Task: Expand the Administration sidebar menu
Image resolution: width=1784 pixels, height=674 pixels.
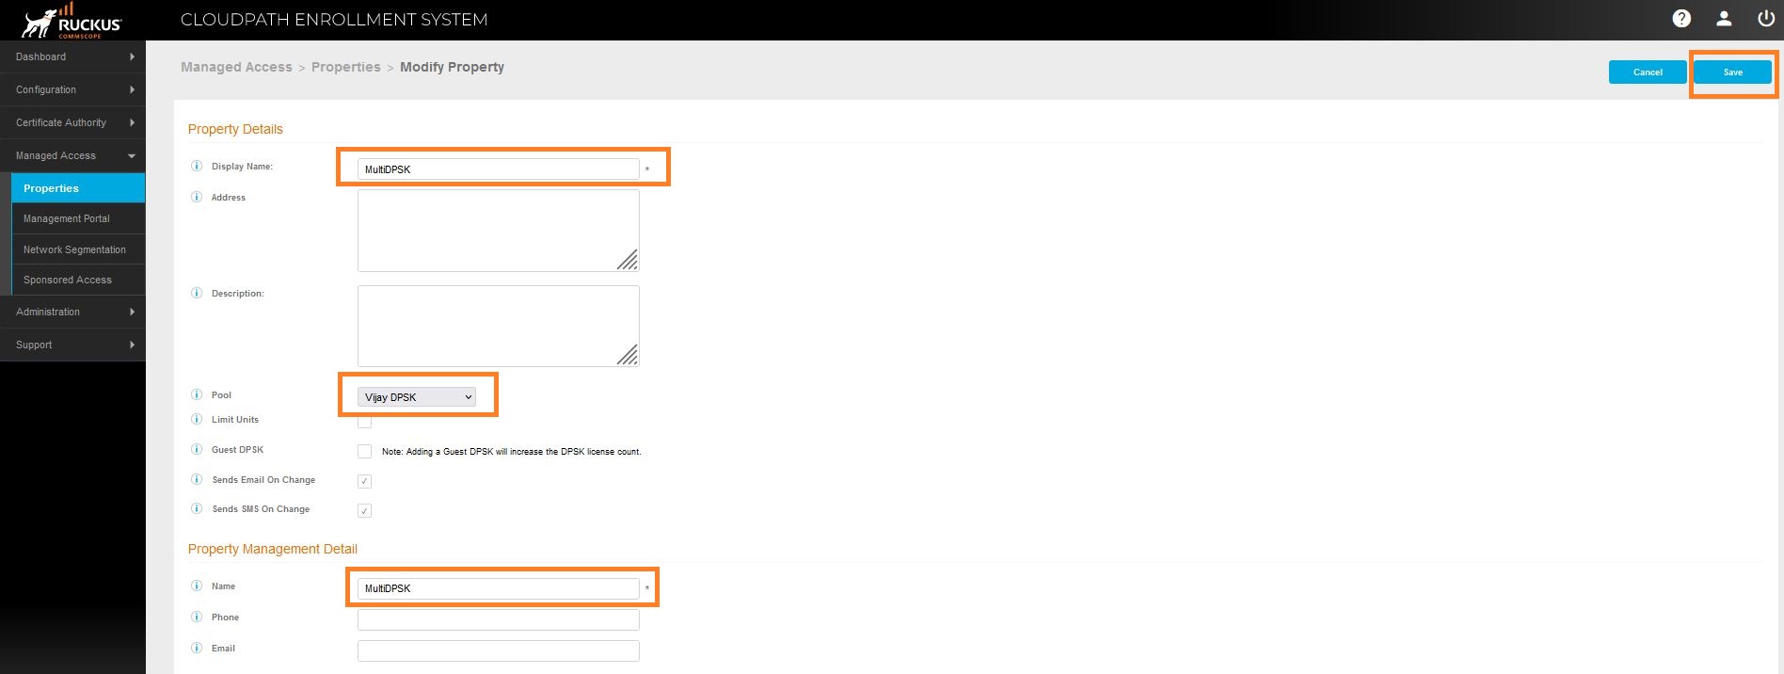Action: (72, 312)
